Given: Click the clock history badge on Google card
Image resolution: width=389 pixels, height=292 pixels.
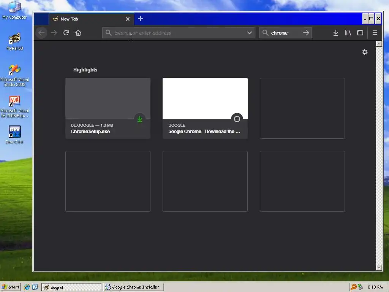Looking at the screenshot, I should pyautogui.click(x=237, y=119).
